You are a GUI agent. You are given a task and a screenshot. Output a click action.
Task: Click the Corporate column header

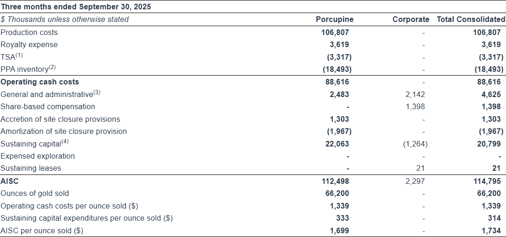tap(411, 20)
